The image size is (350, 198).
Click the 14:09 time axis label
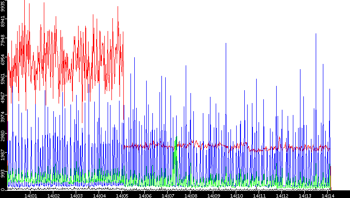[213, 196]
